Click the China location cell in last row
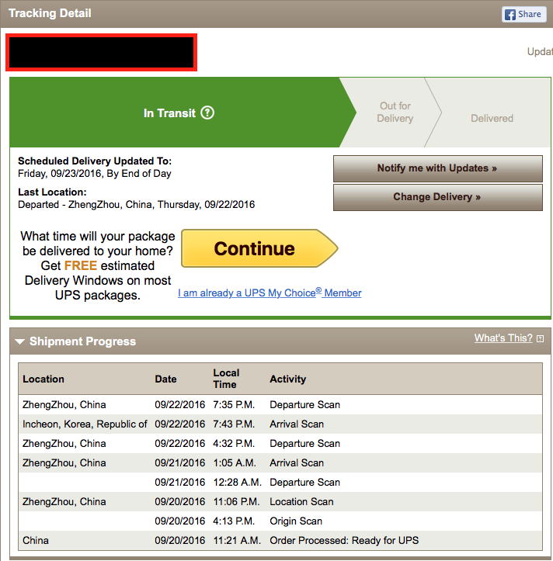Screen dimensions: 553x561 [36, 540]
